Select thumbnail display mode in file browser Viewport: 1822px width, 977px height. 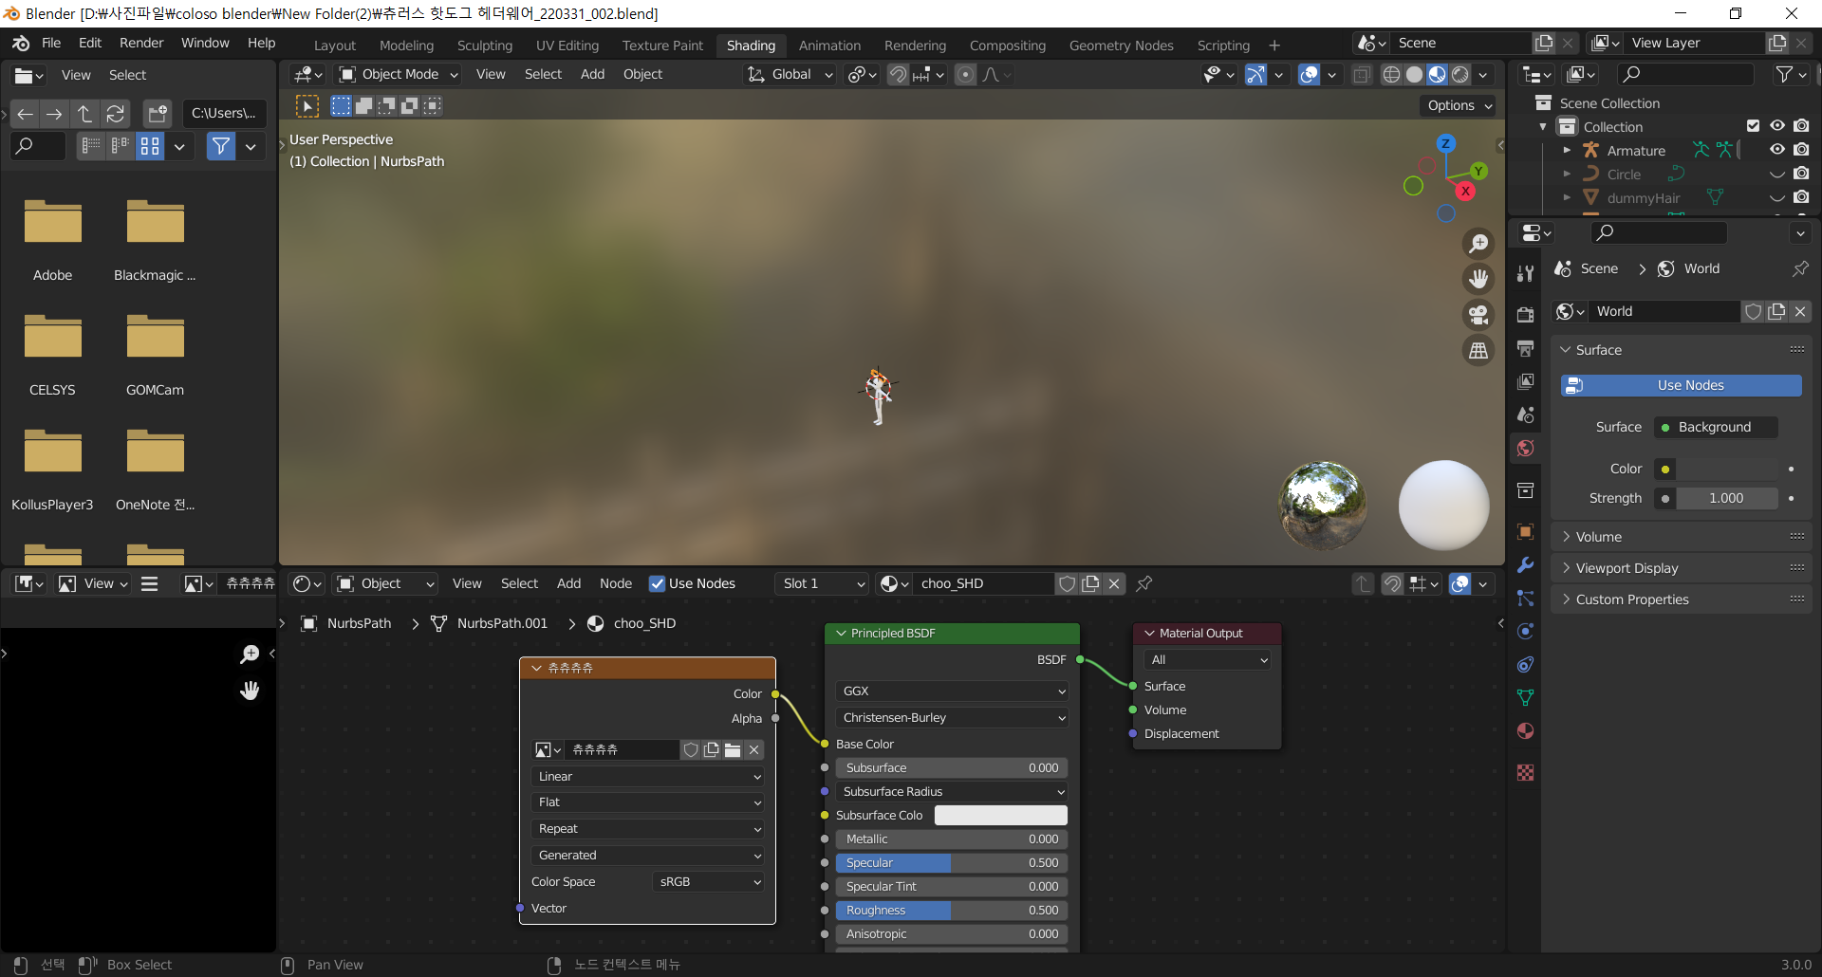point(150,146)
